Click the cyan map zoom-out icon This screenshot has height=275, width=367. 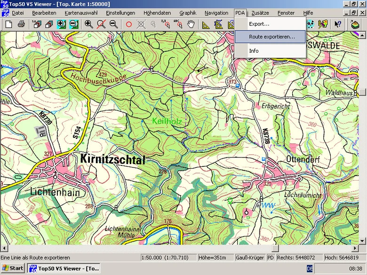tap(74, 24)
